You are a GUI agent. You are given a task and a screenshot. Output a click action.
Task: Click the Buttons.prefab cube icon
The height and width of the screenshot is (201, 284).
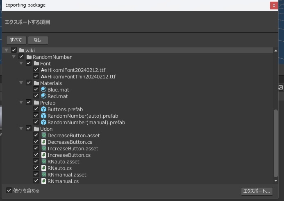tap(44, 109)
